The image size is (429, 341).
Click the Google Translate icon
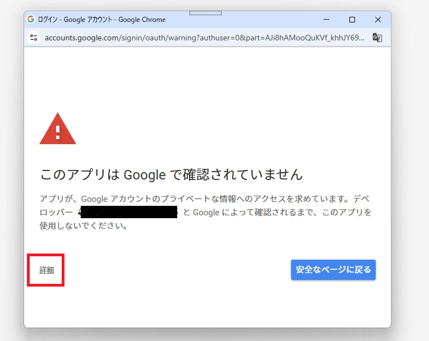tap(377, 38)
